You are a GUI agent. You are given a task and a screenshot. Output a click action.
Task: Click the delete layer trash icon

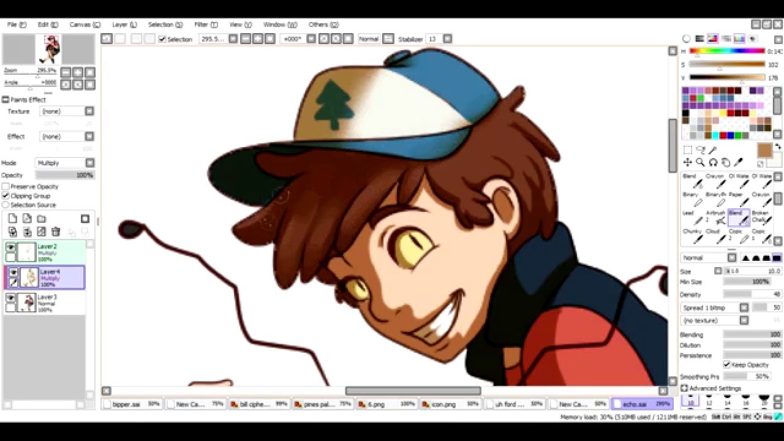(56, 232)
